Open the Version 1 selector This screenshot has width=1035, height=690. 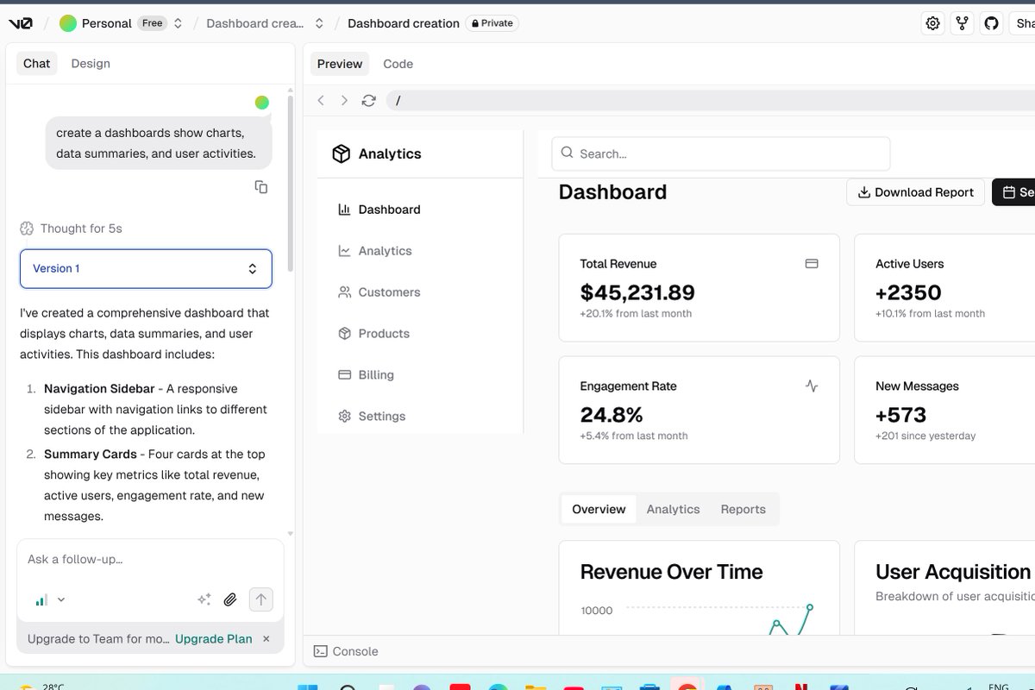tap(146, 268)
